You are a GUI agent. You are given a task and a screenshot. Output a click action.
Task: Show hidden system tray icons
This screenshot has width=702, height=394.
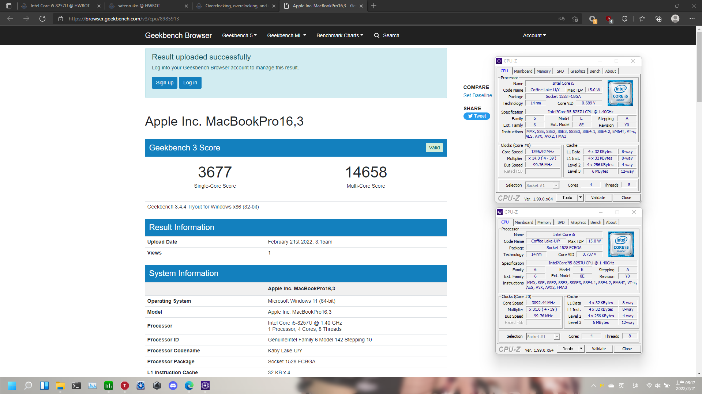pyautogui.click(x=593, y=386)
